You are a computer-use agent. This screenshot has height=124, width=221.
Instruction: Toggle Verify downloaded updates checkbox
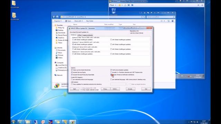pos(111,70)
